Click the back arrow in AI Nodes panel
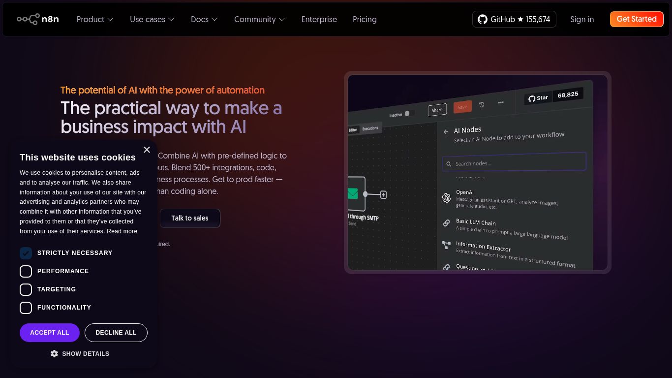 (x=446, y=132)
